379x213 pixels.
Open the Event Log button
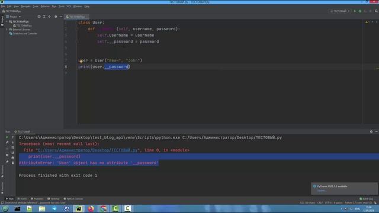point(366,199)
